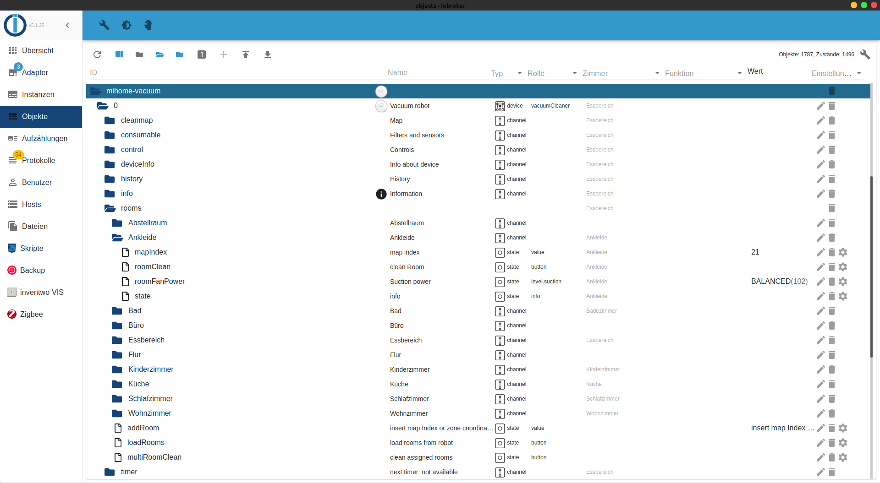Screen dimensions: 880x483
Task: Toggle the column configuration view icon
Action: point(119,54)
